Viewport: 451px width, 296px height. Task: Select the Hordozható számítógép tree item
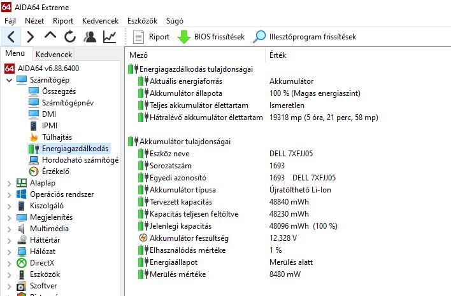pos(80,160)
